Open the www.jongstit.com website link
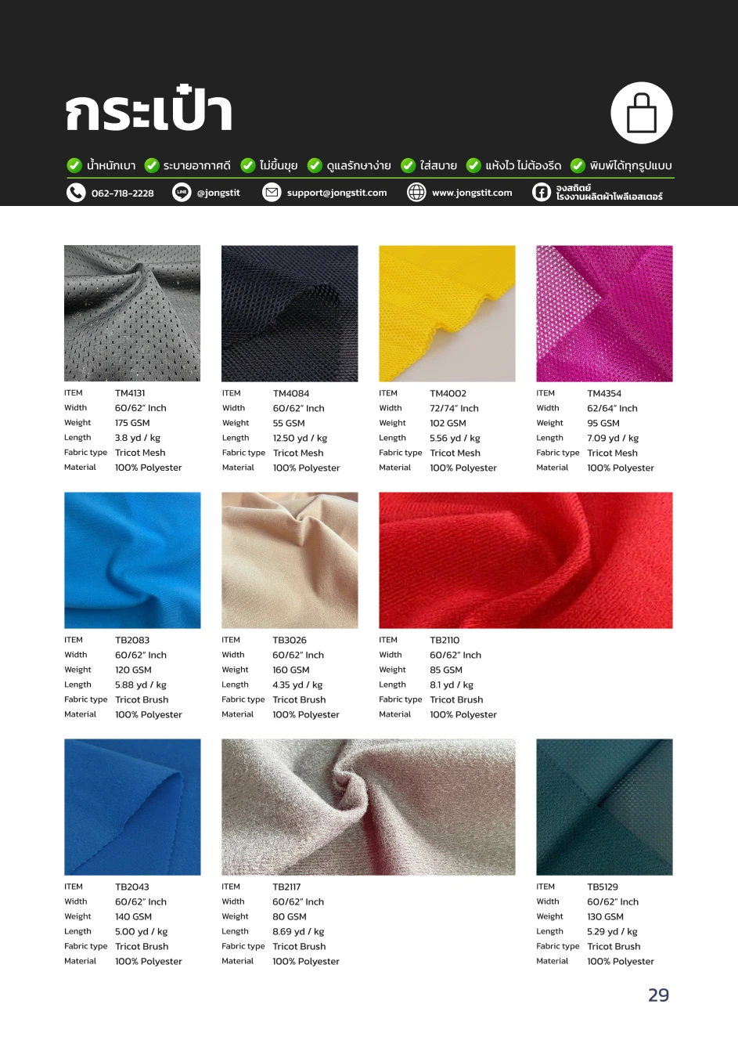This screenshot has height=1044, width=738. (x=472, y=193)
